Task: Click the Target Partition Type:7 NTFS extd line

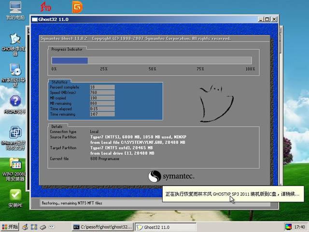Action: (x=121, y=148)
